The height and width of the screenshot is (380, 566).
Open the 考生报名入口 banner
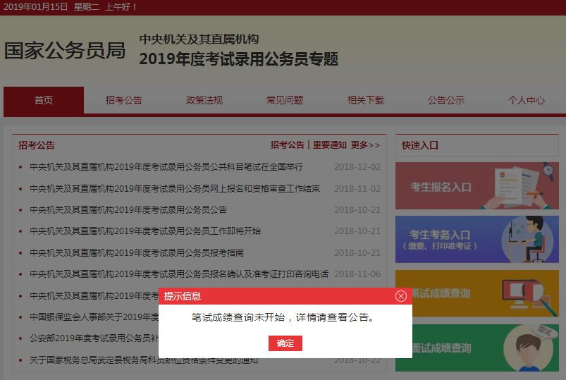coord(477,185)
